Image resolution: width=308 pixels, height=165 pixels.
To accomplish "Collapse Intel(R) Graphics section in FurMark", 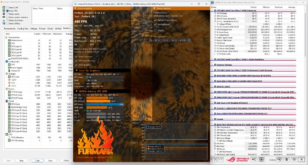I will coord(77,70).
